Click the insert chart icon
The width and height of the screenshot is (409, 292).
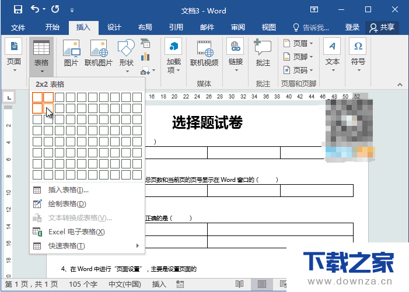(x=145, y=57)
